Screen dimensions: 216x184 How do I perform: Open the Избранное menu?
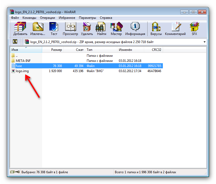[67, 18]
